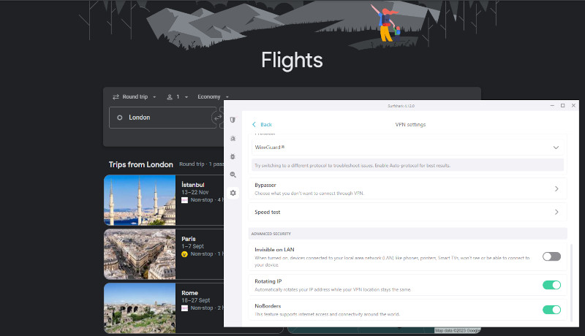
Task: Click the VPN settings panel scrollbar
Action: tap(571, 283)
